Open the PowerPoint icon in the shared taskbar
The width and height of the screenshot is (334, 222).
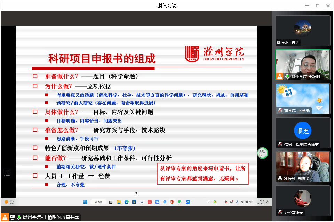point(172,202)
